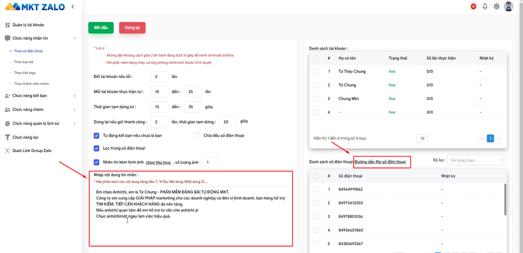
Task: Click the Quản lý tài khoản grid icon
Action: click(x=8, y=25)
